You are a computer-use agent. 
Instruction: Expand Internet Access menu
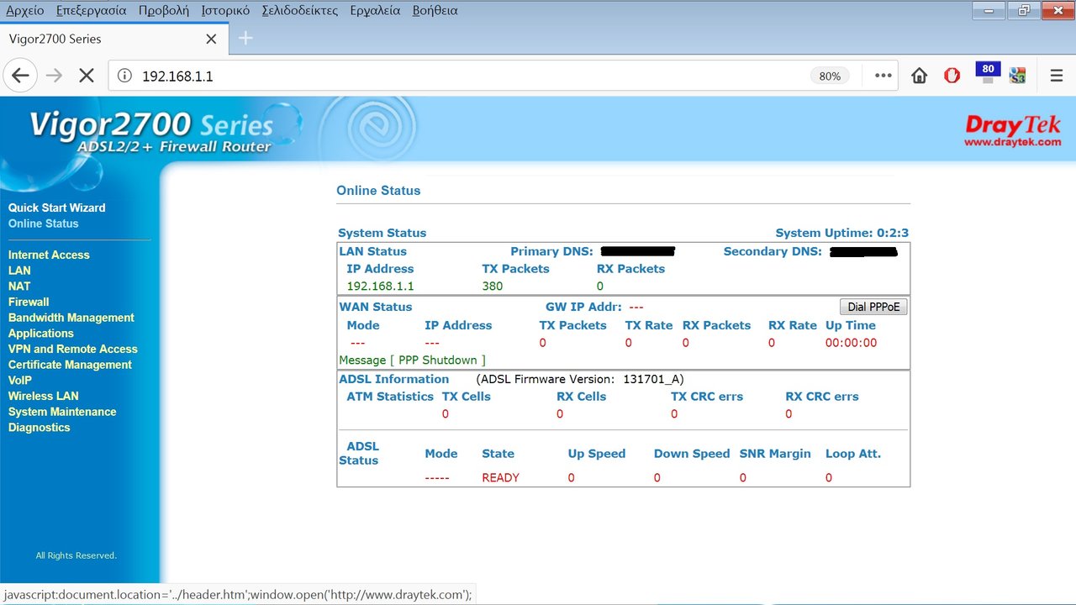pyautogui.click(x=49, y=255)
